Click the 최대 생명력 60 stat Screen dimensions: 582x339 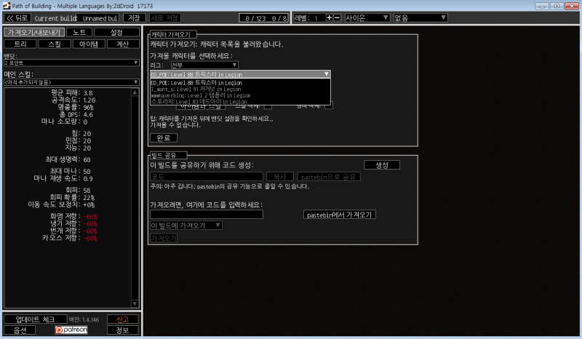point(68,159)
